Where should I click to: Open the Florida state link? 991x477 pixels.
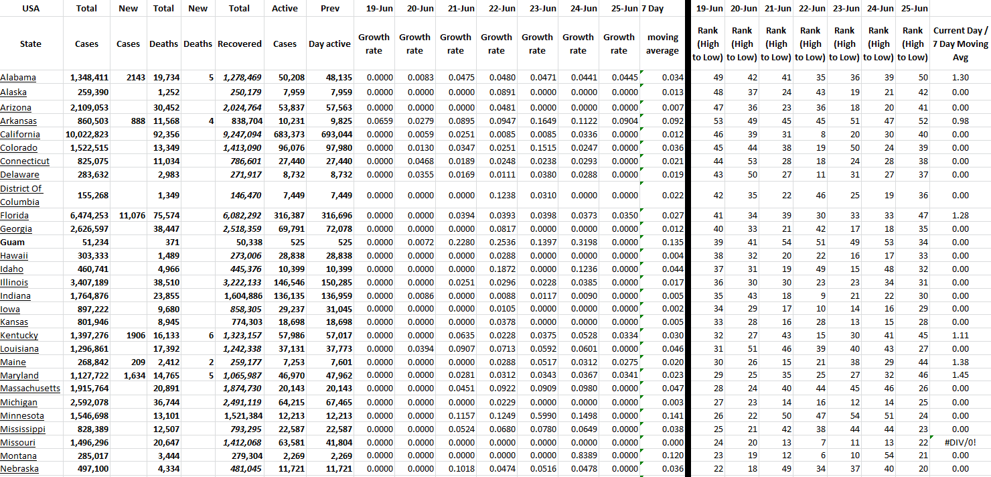coord(15,216)
